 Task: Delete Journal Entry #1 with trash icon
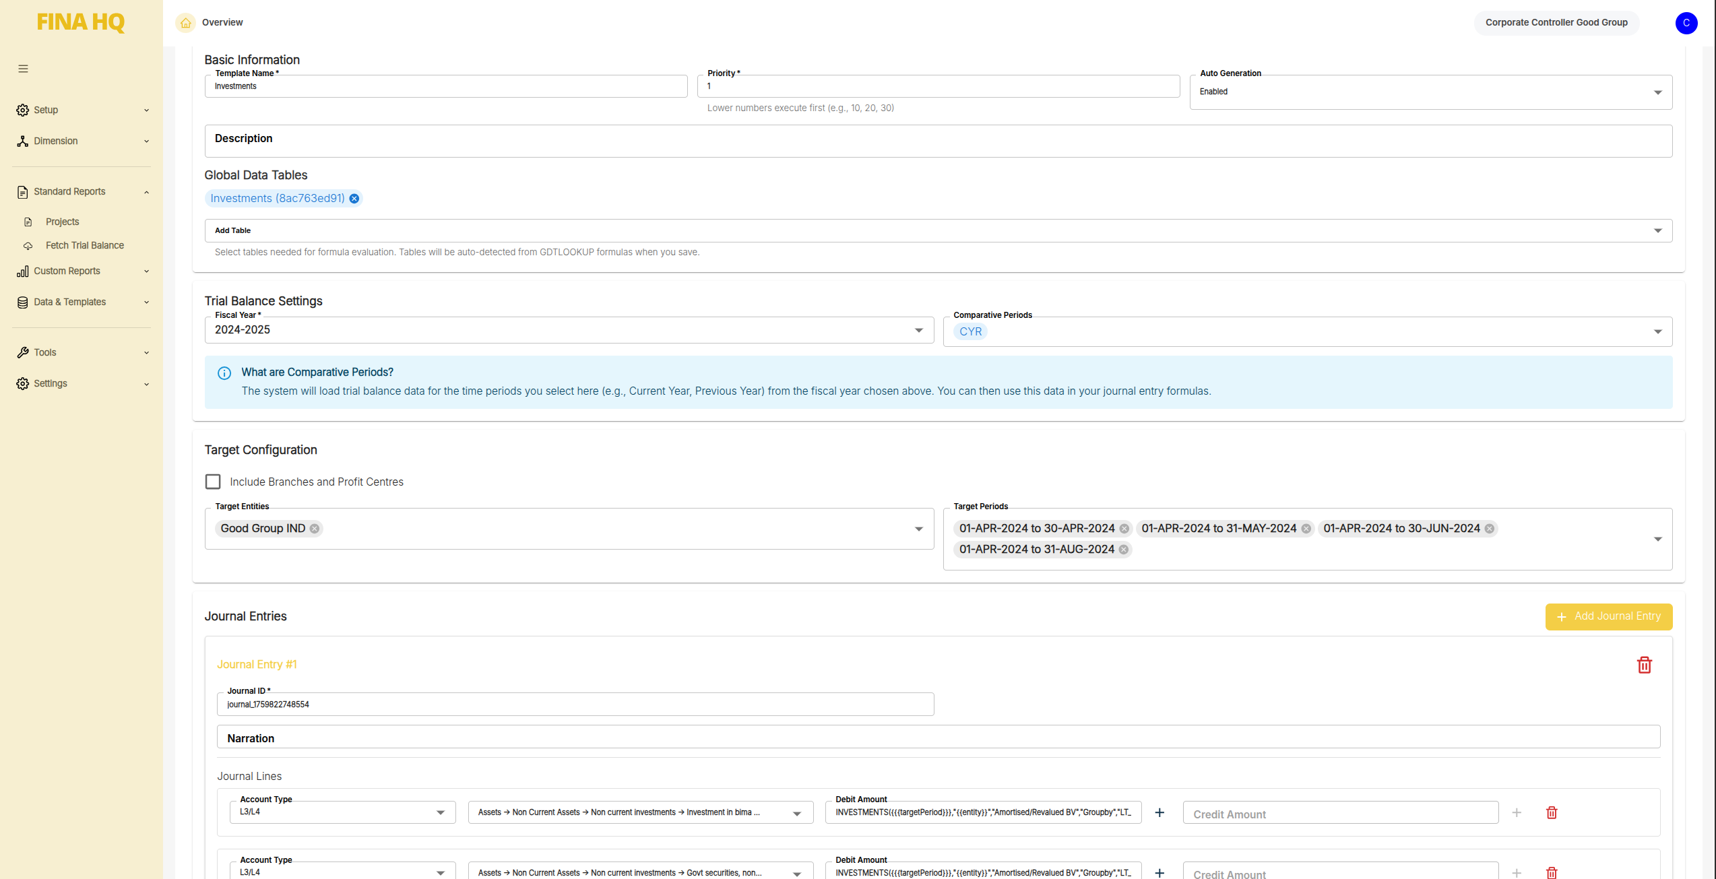(1644, 665)
